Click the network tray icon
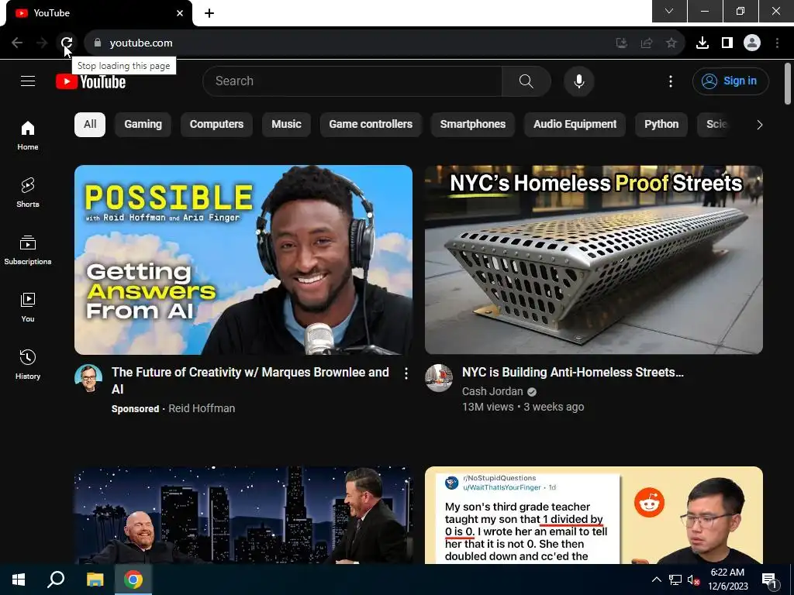The height and width of the screenshot is (595, 794). pos(675,580)
